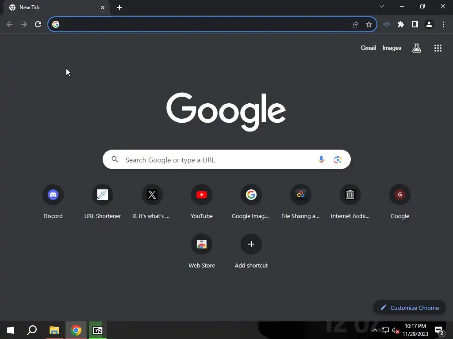The height and width of the screenshot is (339, 453).
Task: Go forward using the forward arrow
Action: [24, 24]
